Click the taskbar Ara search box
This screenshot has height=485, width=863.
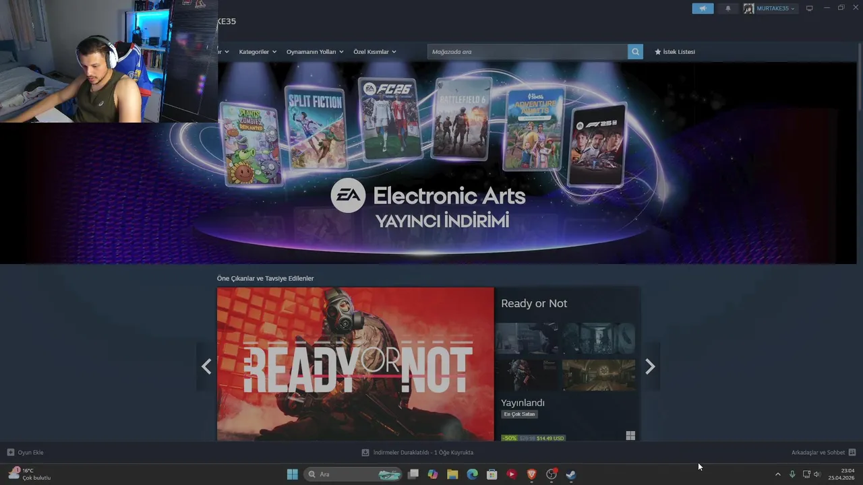353,474
